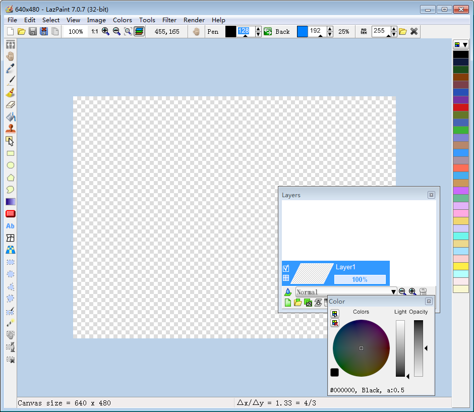Select the Texture mapping tool
The height and width of the screenshot is (412, 474).
pos(10,250)
